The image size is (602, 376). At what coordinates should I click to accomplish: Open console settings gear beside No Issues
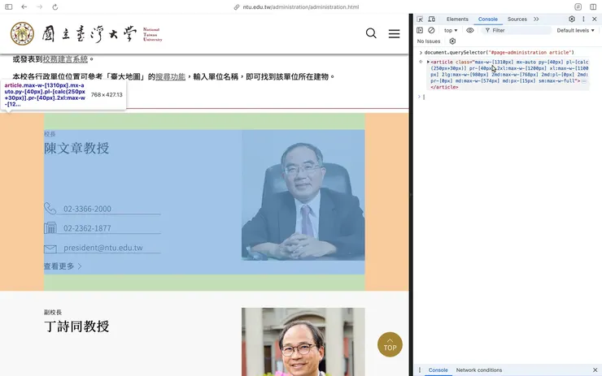click(x=452, y=41)
